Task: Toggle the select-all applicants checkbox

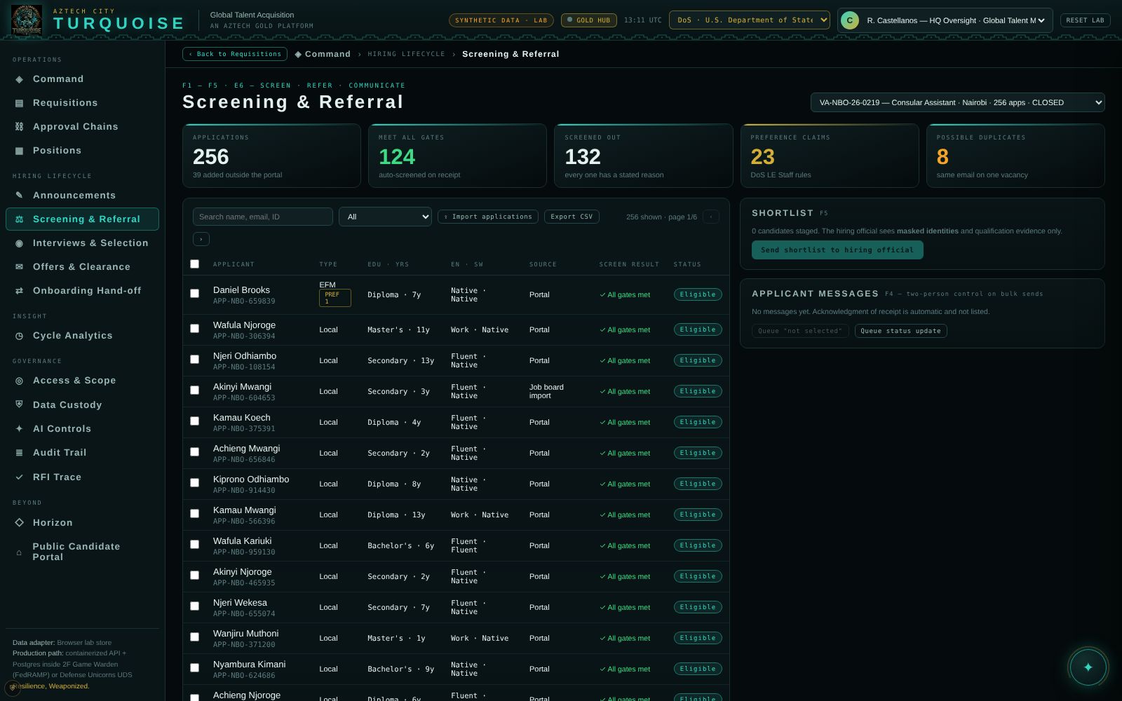Action: (x=195, y=264)
